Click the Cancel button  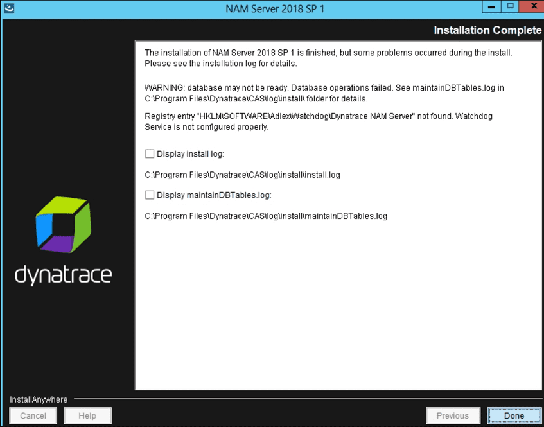click(x=33, y=415)
